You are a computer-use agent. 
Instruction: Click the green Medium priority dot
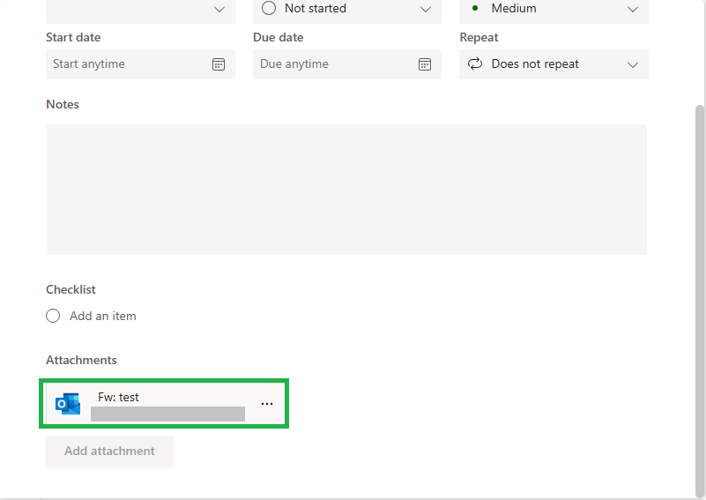click(x=474, y=8)
